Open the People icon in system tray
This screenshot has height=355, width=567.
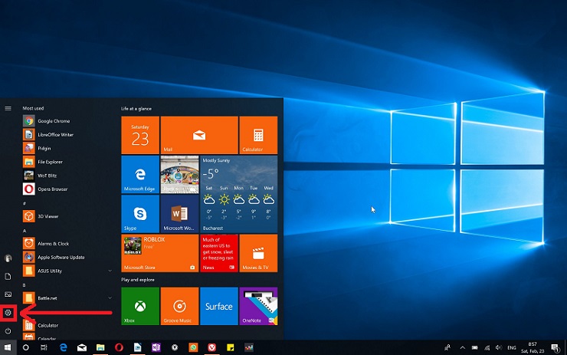pyautogui.click(x=447, y=347)
